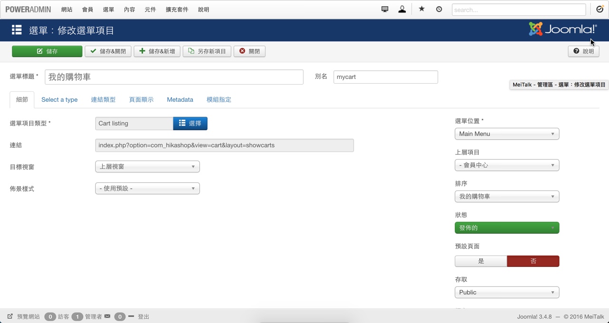
Task: Click the 選單：修改選單項目 page title
Action: 72,30
